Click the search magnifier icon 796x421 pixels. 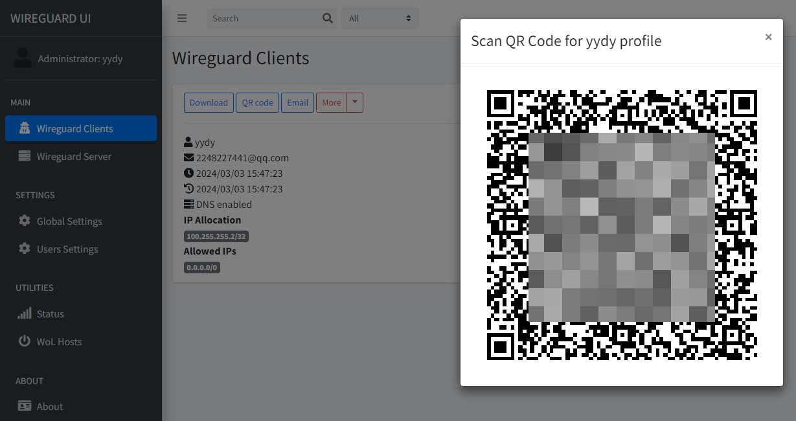328,18
